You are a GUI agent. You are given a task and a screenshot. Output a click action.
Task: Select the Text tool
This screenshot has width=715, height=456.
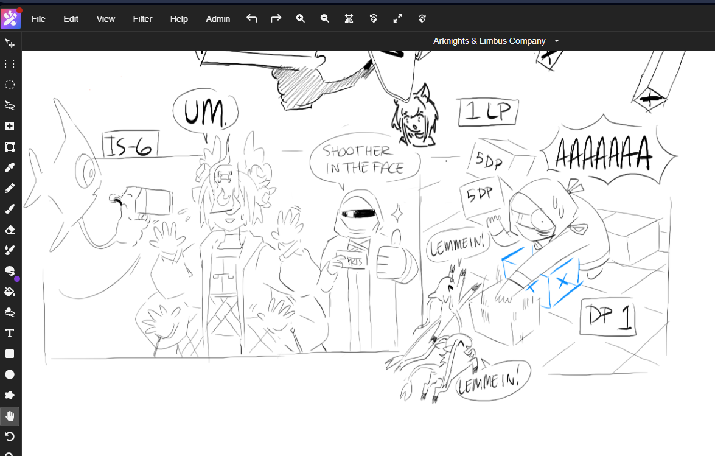coord(10,333)
